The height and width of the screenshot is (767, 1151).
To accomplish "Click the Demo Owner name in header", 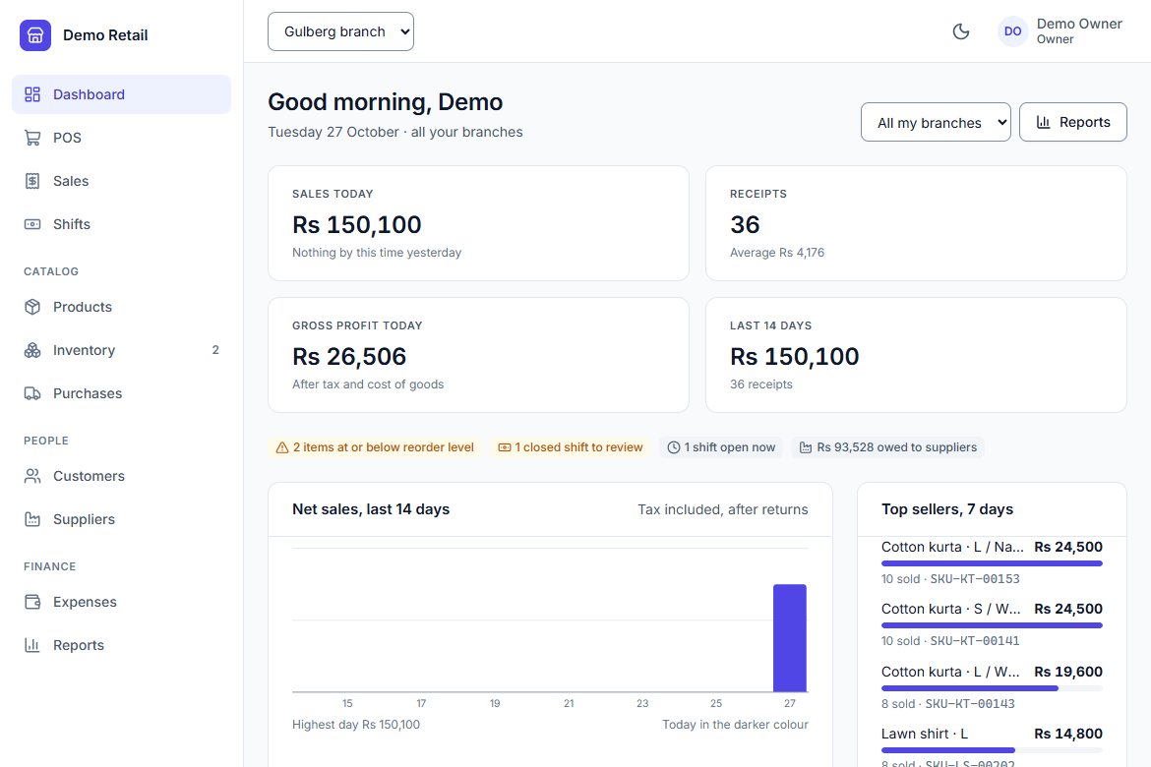I will [1079, 24].
